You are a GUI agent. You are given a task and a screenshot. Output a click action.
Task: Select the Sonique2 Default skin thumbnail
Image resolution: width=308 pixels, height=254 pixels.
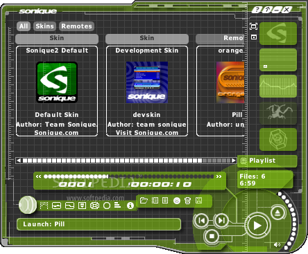click(x=57, y=82)
